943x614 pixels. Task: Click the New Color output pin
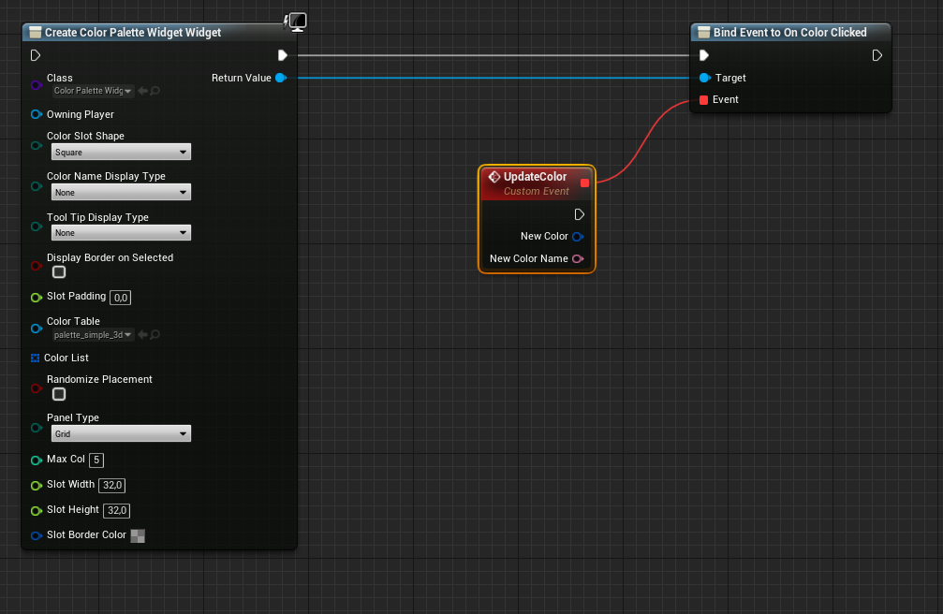pyautogui.click(x=578, y=237)
